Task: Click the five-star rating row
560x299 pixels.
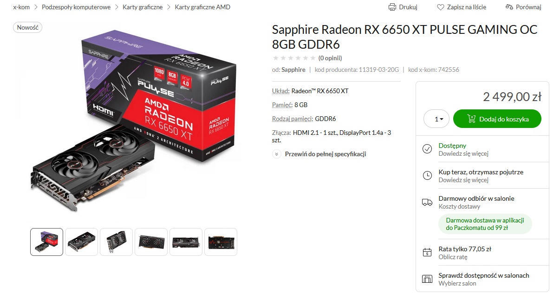Action: tap(294, 58)
